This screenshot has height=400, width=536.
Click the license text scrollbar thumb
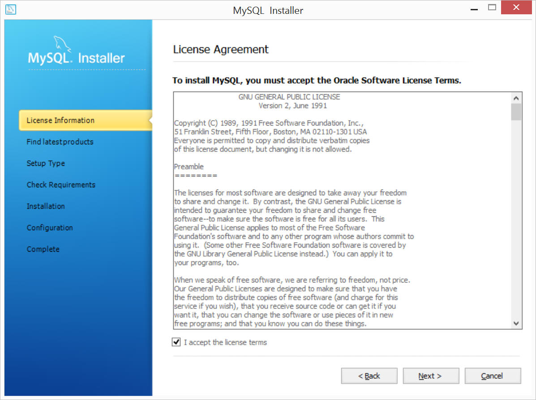516,112
